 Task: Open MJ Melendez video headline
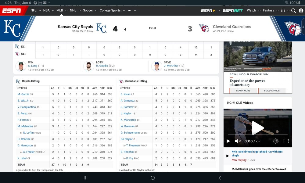[x=259, y=169]
